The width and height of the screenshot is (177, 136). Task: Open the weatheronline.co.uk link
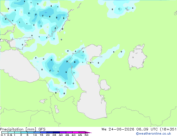coord(154,134)
